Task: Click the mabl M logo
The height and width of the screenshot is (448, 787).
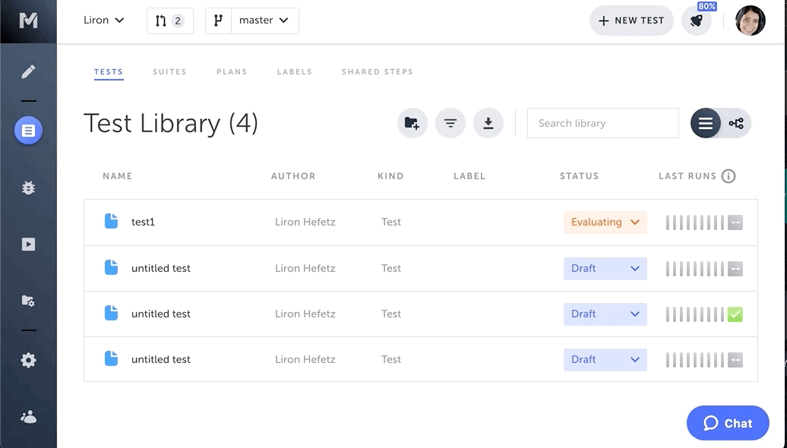Action: [28, 21]
